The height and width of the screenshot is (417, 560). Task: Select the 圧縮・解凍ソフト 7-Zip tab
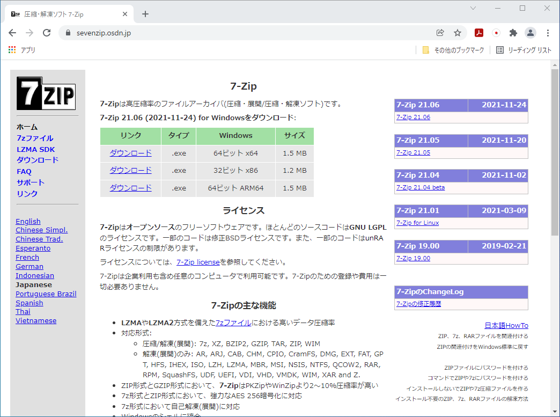coord(69,14)
